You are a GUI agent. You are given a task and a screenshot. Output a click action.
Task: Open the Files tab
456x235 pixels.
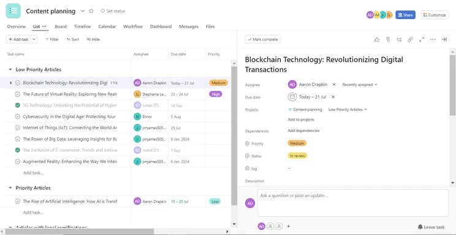[x=210, y=26]
